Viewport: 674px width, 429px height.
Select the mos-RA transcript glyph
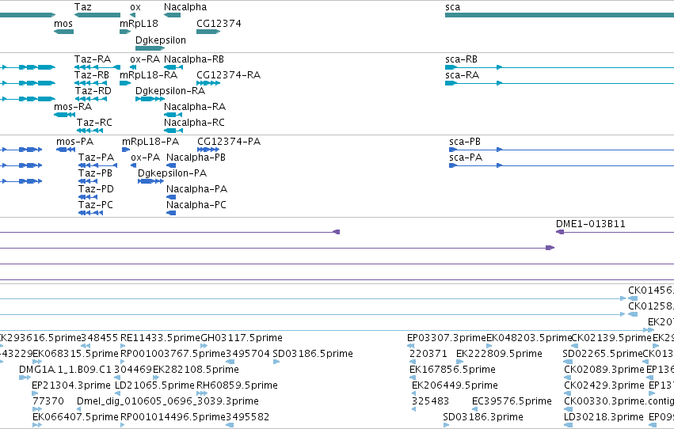[64, 115]
